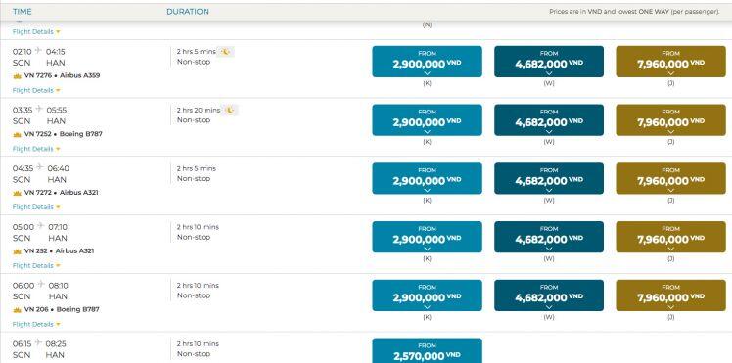Select 2,900,000 VND economy fare for 02:10 flight
This screenshot has width=732, height=363.
click(x=427, y=62)
